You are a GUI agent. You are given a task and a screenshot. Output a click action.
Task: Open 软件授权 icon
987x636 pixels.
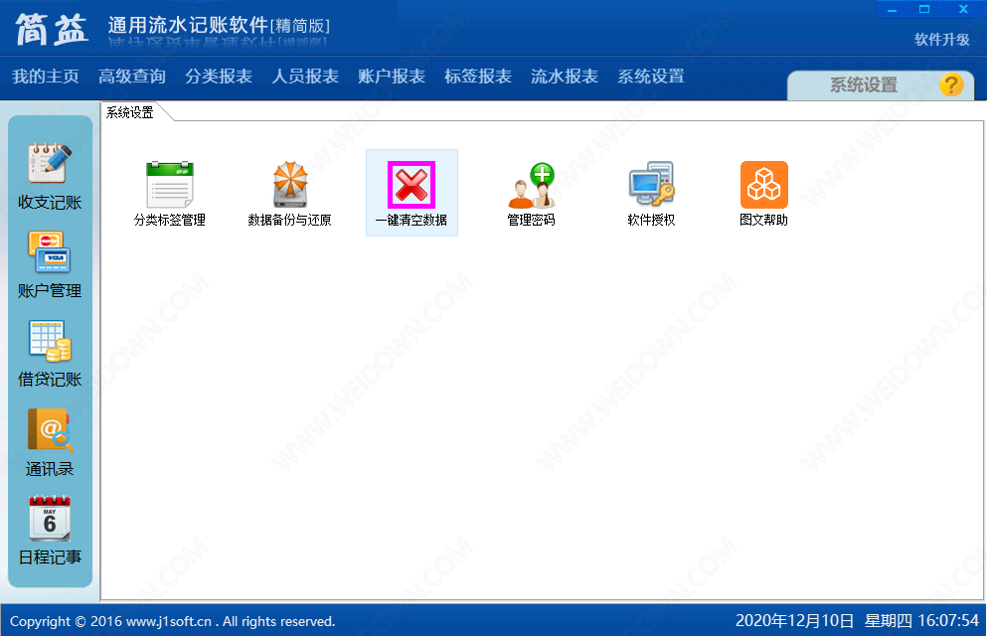tap(651, 186)
